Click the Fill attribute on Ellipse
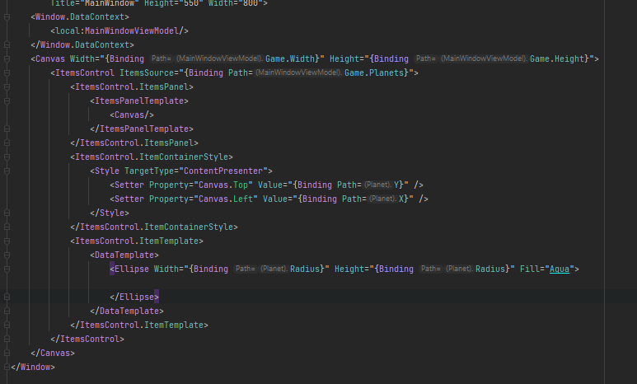 click(x=530, y=269)
